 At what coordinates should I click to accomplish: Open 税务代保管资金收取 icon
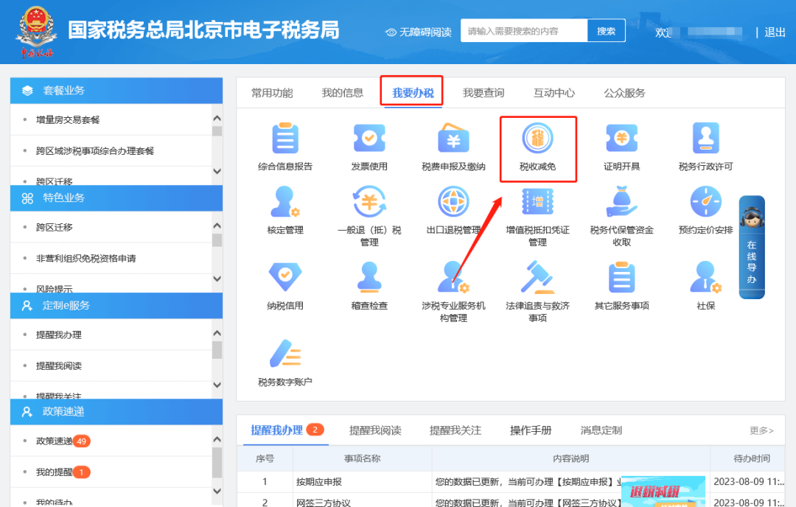621,202
